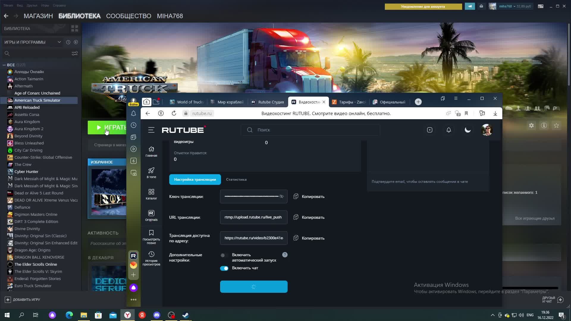Collapse the ВСЕ games category
The width and height of the screenshot is (571, 321).
point(4,65)
